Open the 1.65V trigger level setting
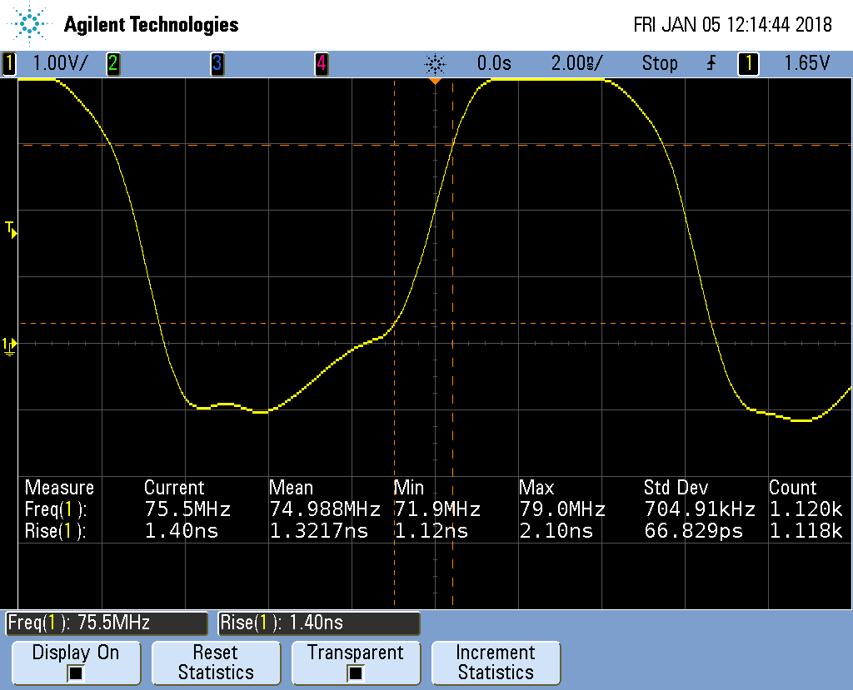Screen dimensions: 853x690 [807, 63]
